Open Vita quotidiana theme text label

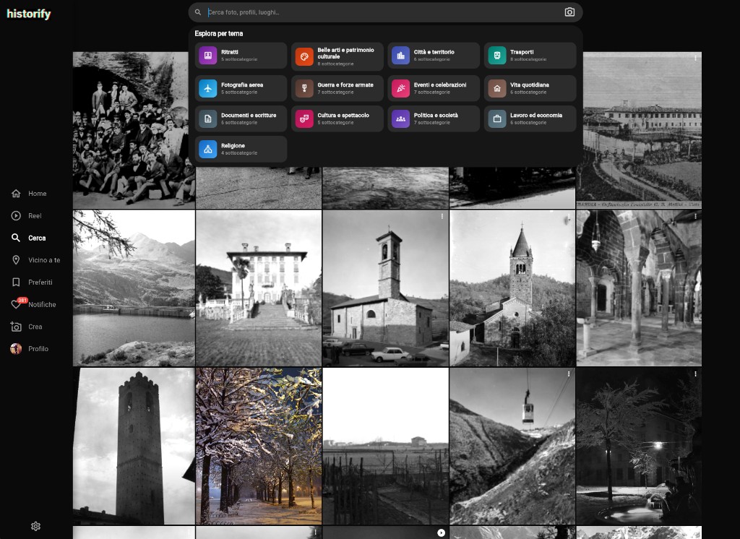pyautogui.click(x=530, y=85)
